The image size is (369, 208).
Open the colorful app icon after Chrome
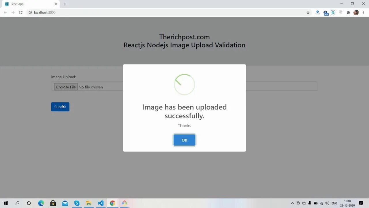[124, 203]
